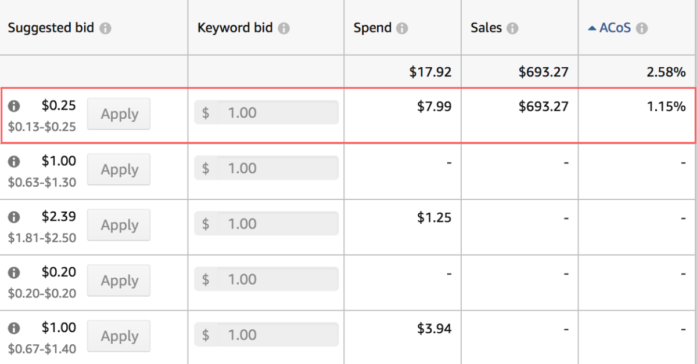Viewport: 697px width, 364px height.
Task: Click the Spend column header
Action: click(x=372, y=28)
